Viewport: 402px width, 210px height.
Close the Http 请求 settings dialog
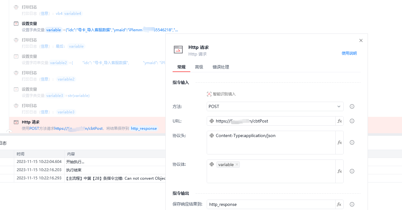[x=361, y=40]
